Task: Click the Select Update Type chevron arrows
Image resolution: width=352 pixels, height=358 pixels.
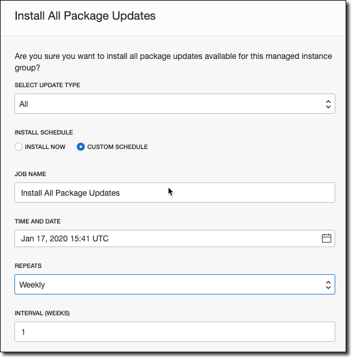Action: point(328,104)
